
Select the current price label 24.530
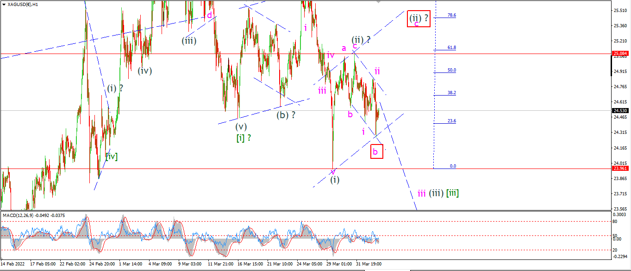(620, 110)
